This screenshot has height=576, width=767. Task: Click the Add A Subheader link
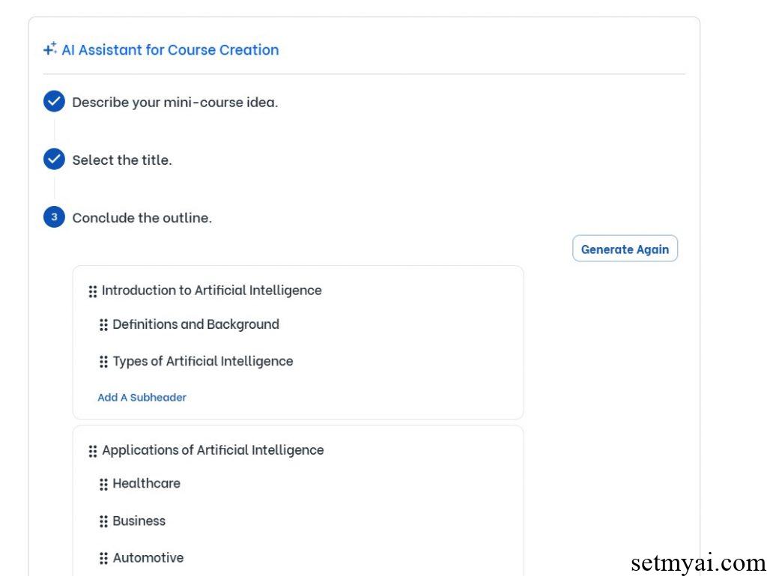(x=142, y=397)
